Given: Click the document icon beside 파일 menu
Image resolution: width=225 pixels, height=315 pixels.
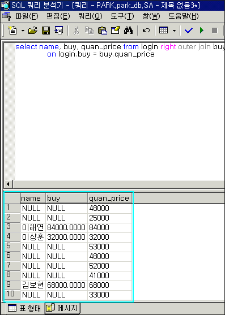Looking at the screenshot, I should point(6,16).
